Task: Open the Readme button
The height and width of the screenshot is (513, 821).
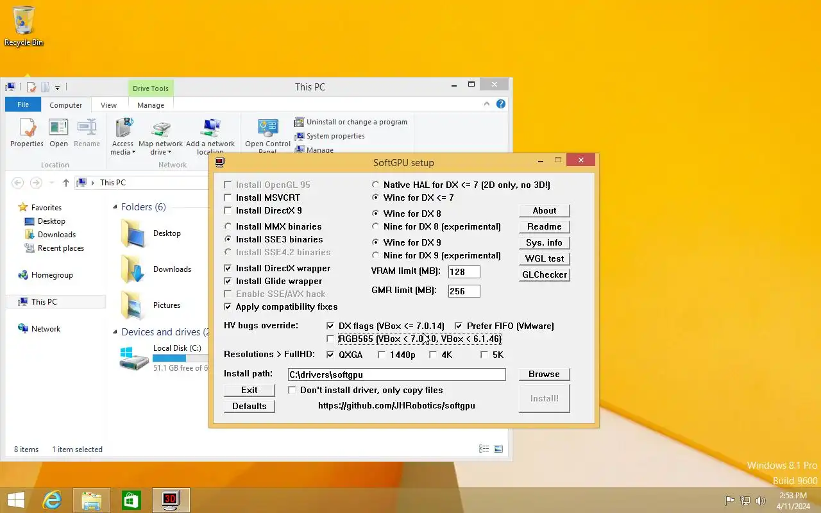Action: click(544, 226)
